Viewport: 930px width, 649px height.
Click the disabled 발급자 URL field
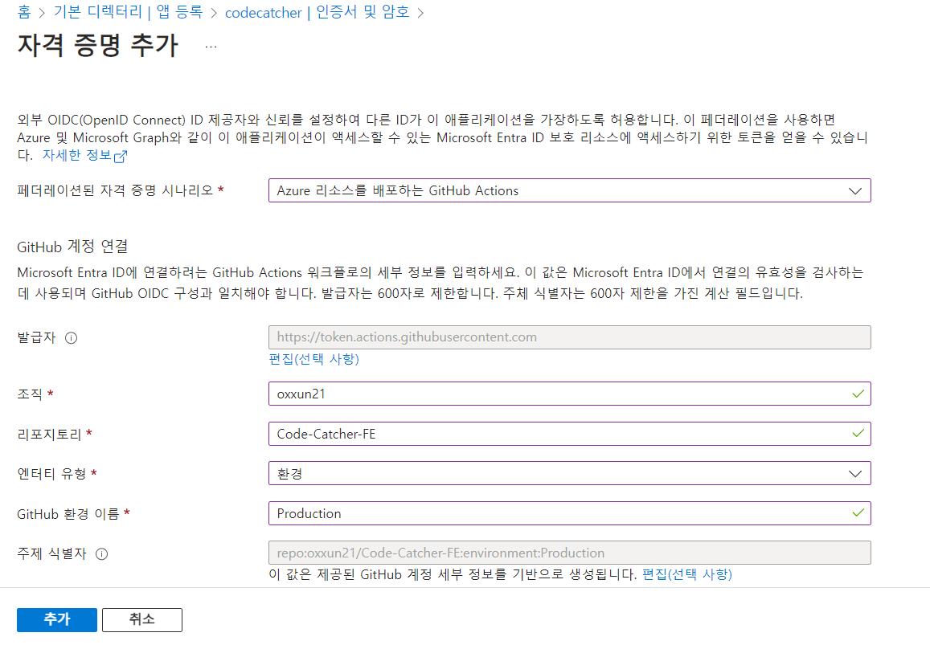[569, 337]
